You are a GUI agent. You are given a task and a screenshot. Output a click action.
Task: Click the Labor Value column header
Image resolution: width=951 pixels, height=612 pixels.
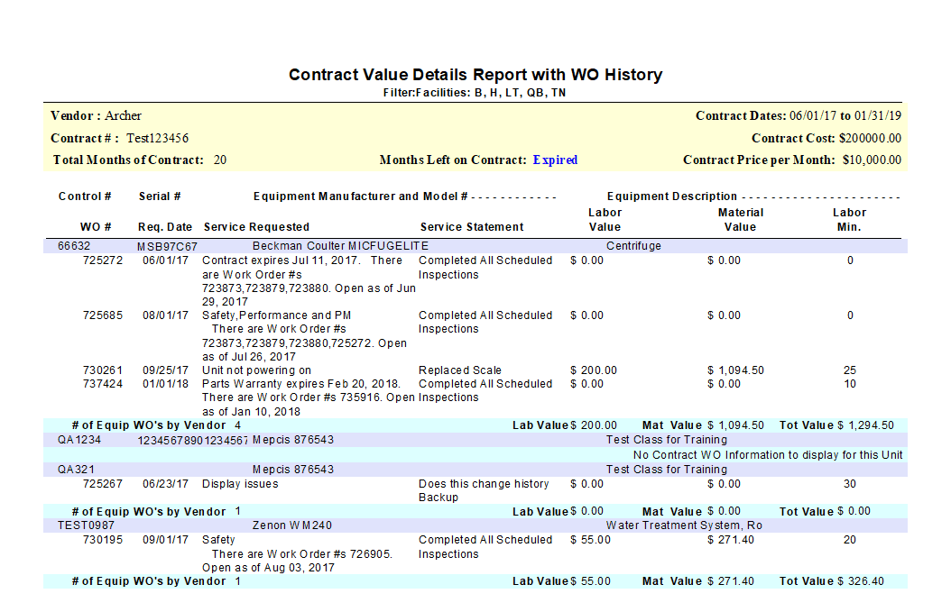coord(605,219)
